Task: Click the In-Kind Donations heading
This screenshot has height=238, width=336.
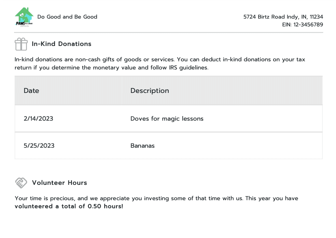Action: coord(61,44)
